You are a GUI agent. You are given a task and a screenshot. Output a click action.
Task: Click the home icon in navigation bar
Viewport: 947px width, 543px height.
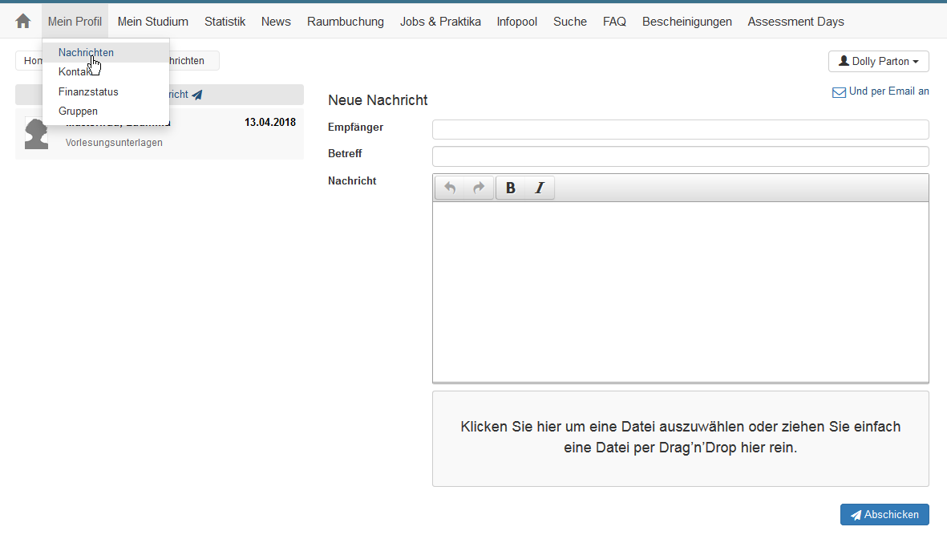pos(23,22)
